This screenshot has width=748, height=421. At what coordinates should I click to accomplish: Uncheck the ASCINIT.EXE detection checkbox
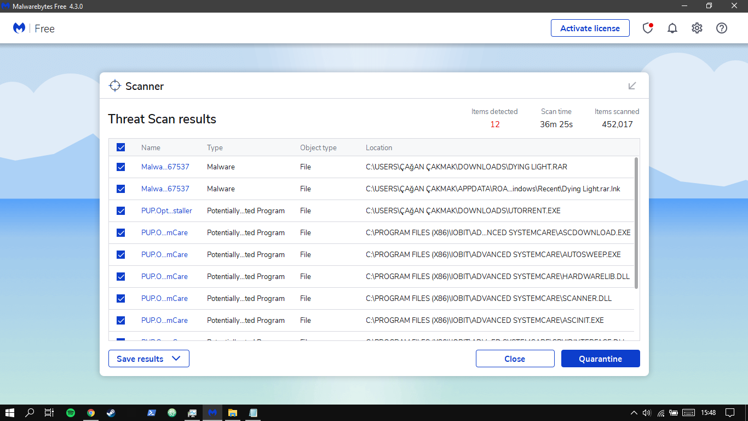pyautogui.click(x=121, y=320)
